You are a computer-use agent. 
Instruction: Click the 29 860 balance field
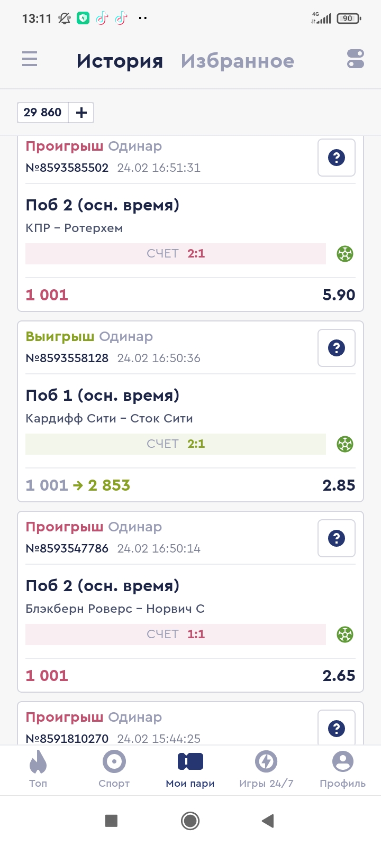(43, 113)
